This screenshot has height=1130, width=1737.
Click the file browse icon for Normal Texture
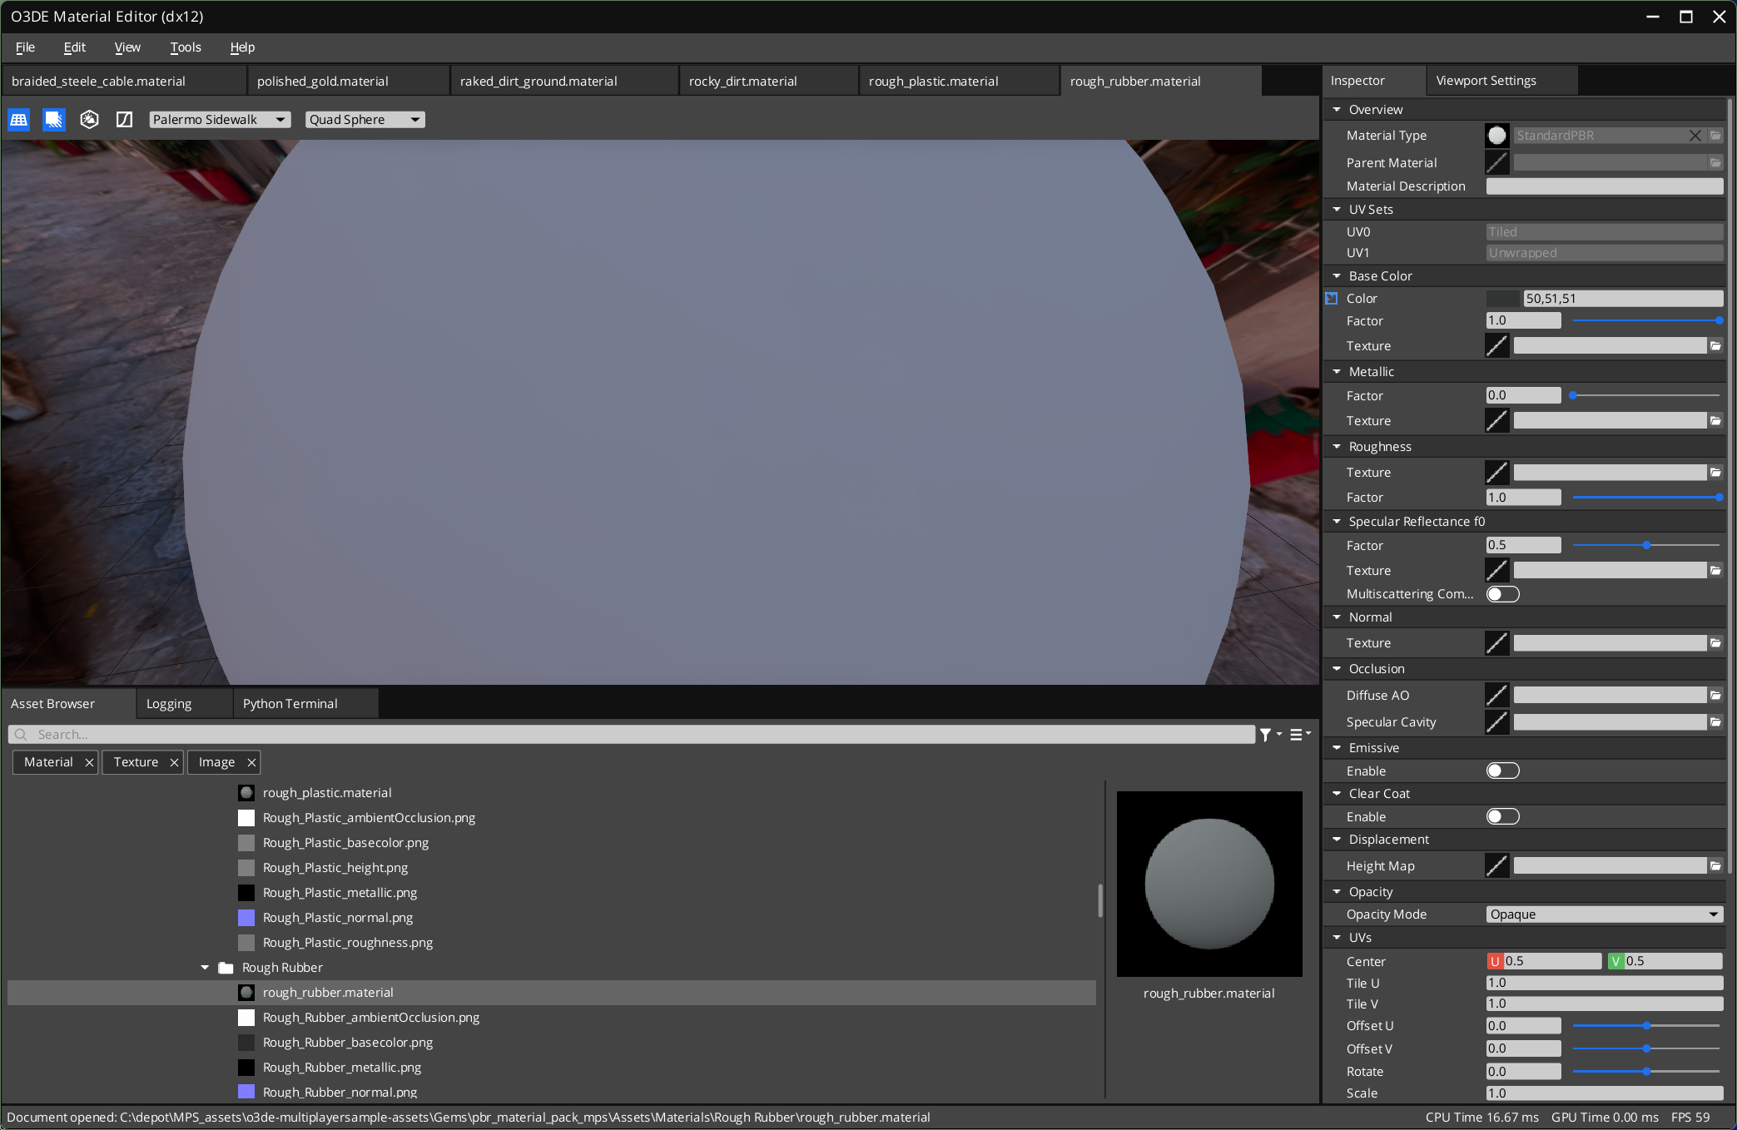[x=1716, y=642]
